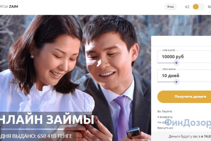
Task: Click the 10000 руб amount field
Action: coord(184,57)
